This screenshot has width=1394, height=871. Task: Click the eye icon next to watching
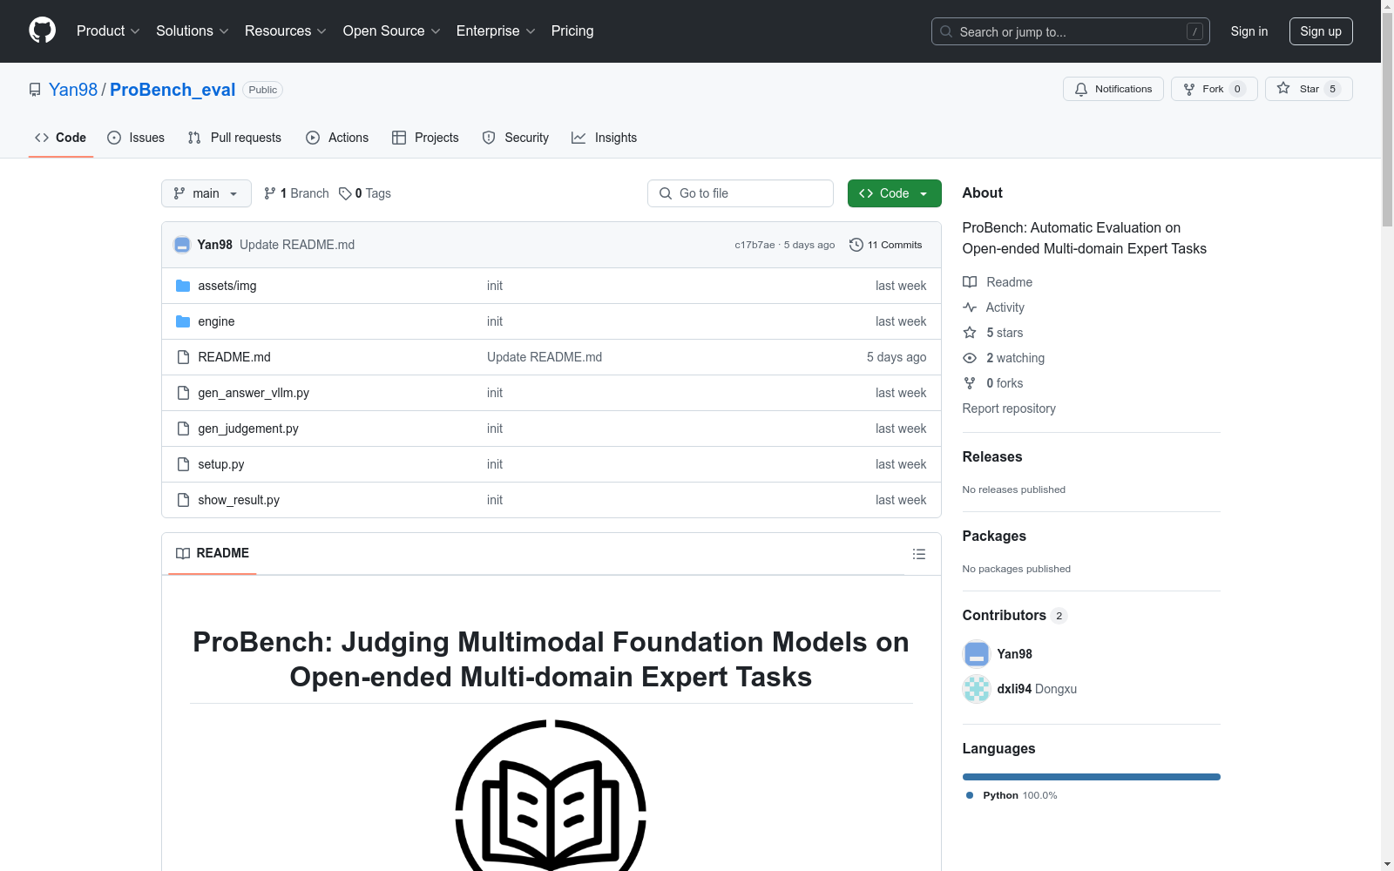click(x=970, y=358)
